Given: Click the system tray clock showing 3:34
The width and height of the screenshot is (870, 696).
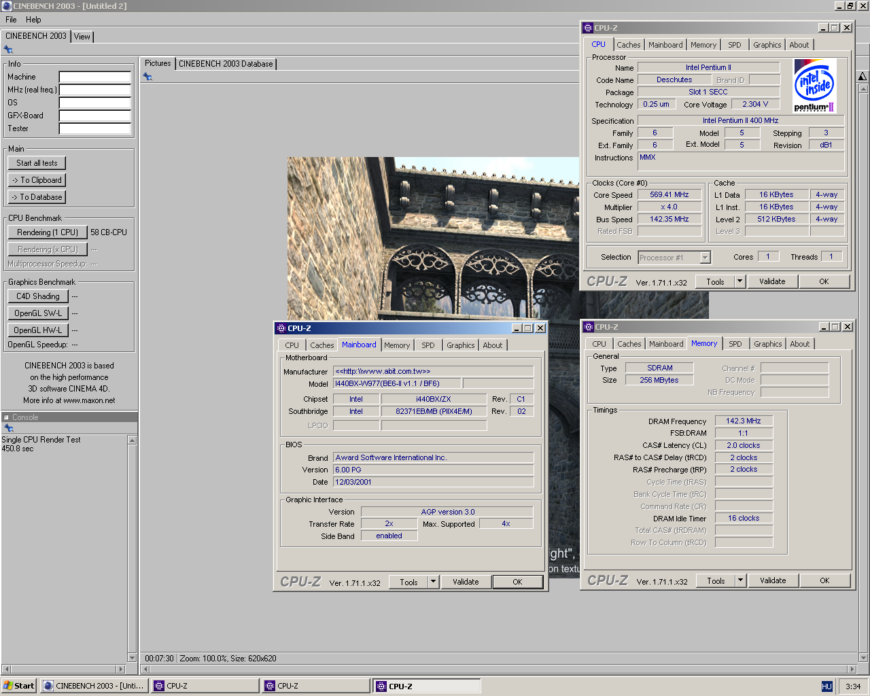Looking at the screenshot, I should [853, 686].
